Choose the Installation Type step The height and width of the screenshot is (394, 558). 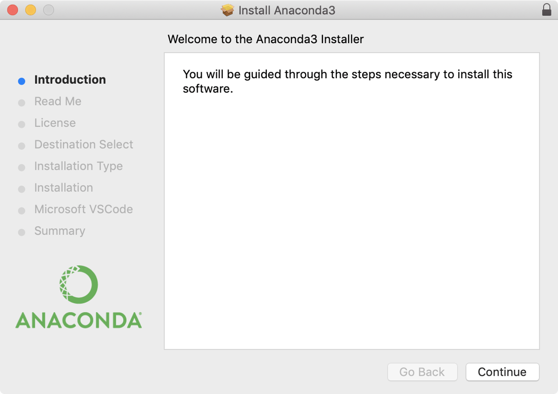pos(79,166)
